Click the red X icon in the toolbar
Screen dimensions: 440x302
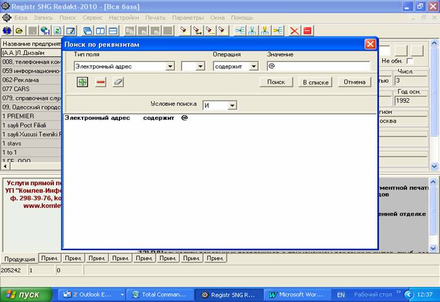coord(294,30)
